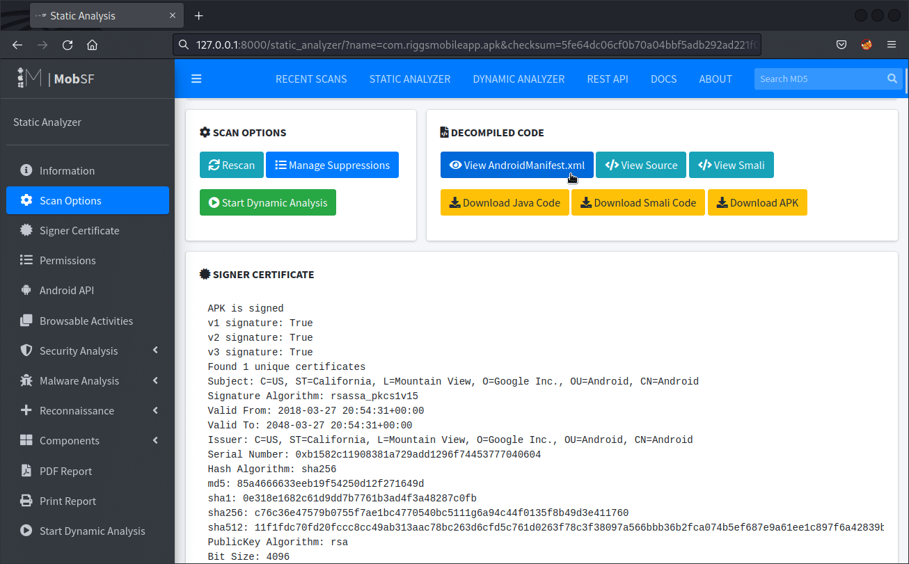This screenshot has width=909, height=564.
Task: Click the MobSF brand text link
Action: (x=74, y=79)
